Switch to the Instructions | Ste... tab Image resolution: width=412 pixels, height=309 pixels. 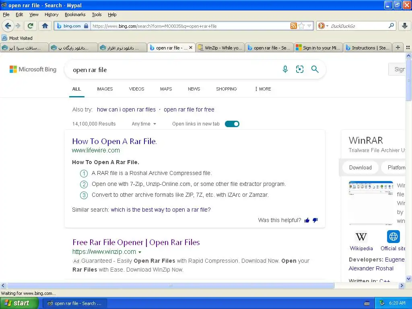[367, 47]
